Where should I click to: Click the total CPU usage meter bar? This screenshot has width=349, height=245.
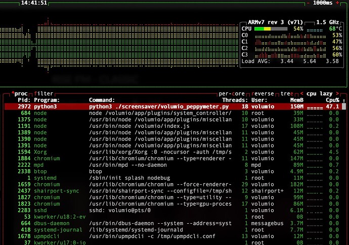tap(271, 29)
